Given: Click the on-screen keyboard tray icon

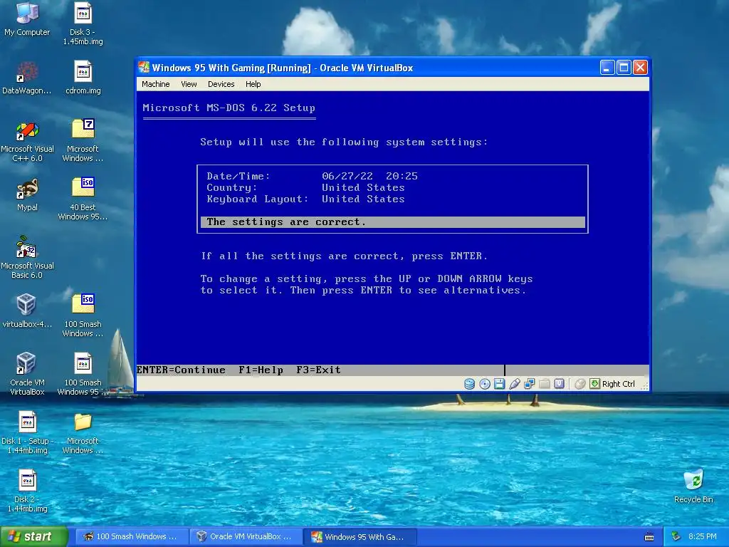Looking at the screenshot, I should pos(649,537).
